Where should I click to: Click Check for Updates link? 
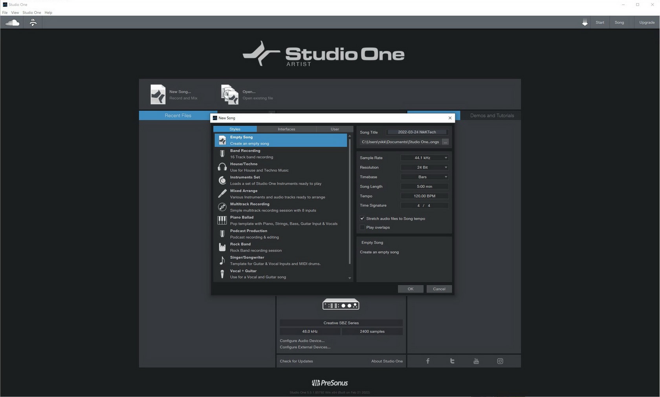296,361
